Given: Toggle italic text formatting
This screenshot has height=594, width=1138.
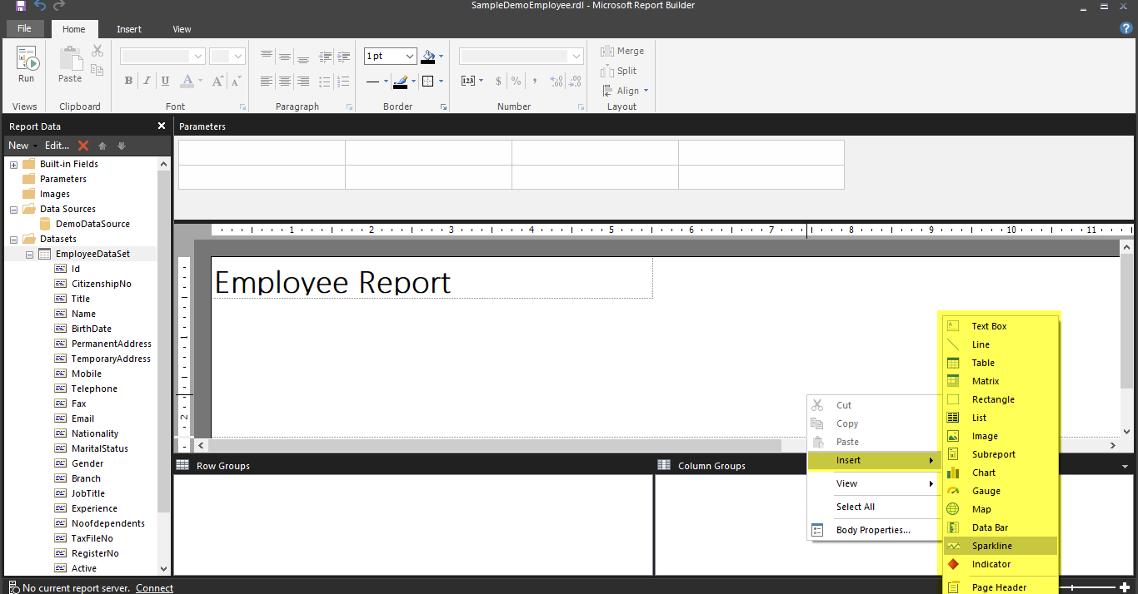Looking at the screenshot, I should pyautogui.click(x=147, y=81).
